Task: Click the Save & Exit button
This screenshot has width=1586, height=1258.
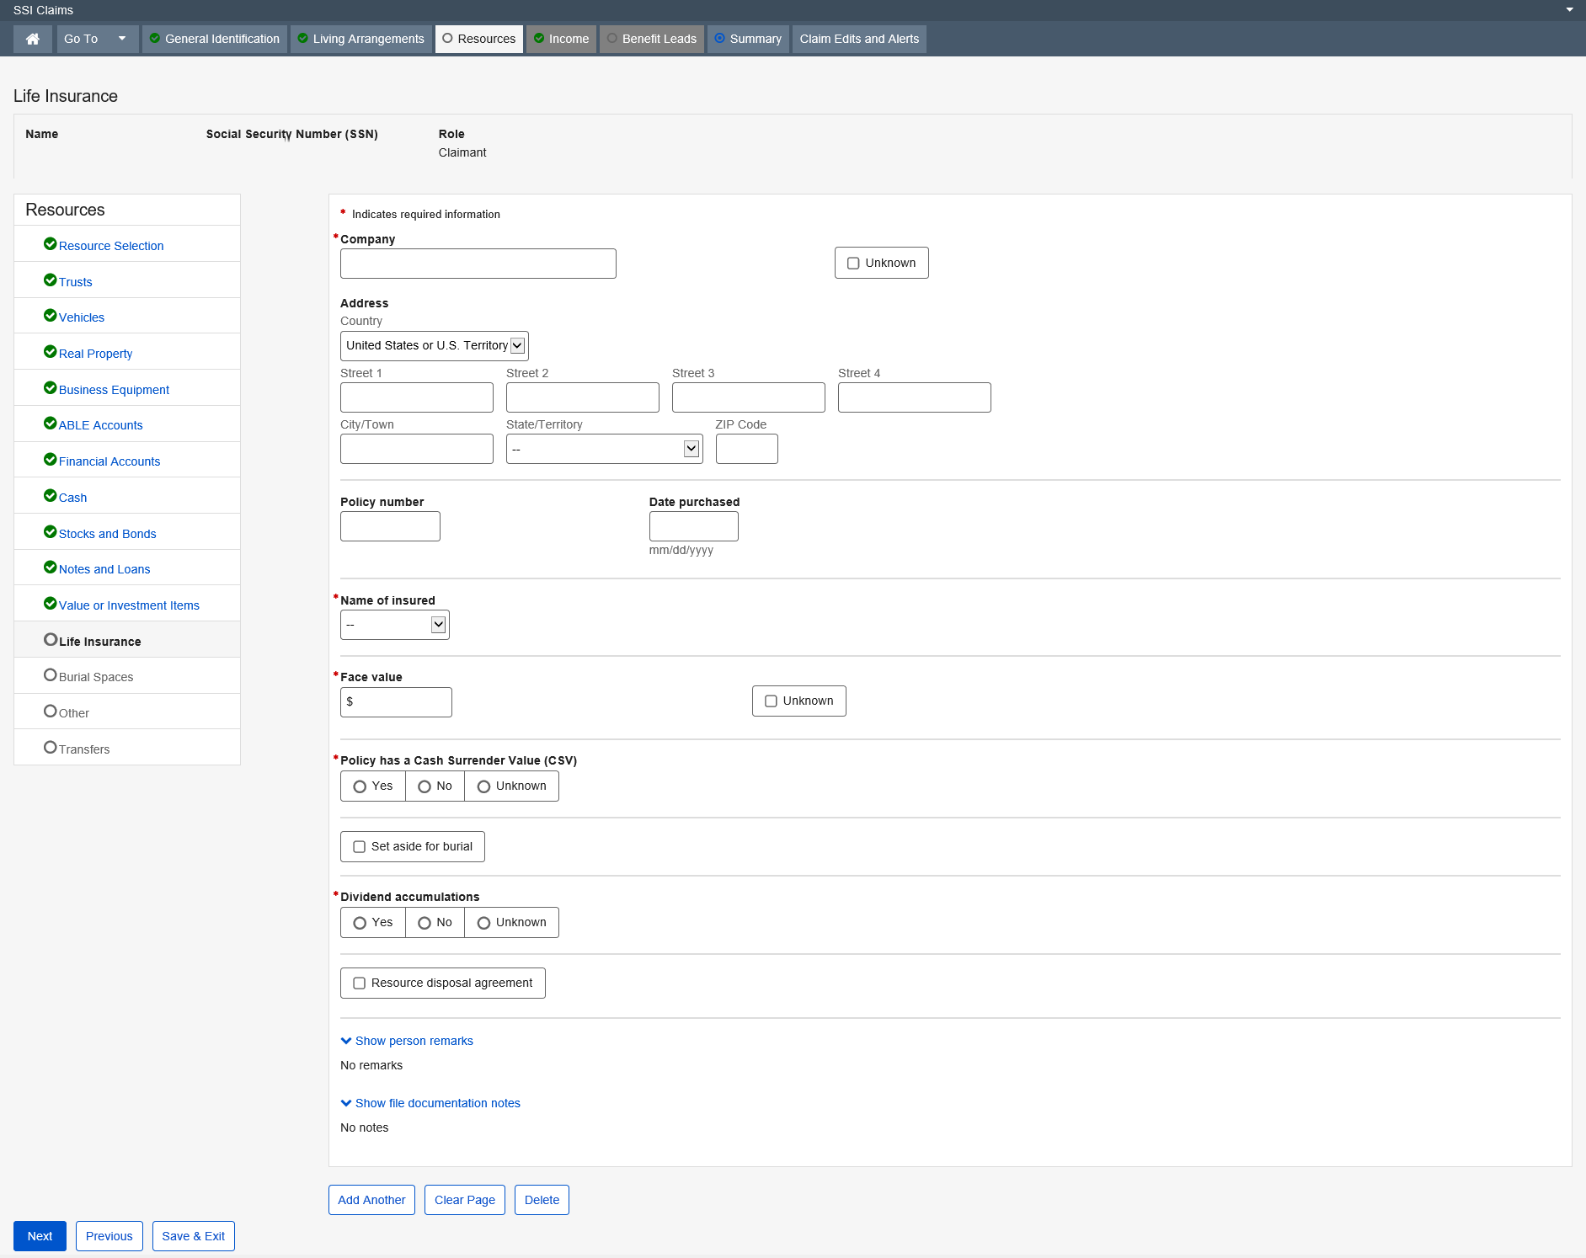Action: pos(193,1235)
